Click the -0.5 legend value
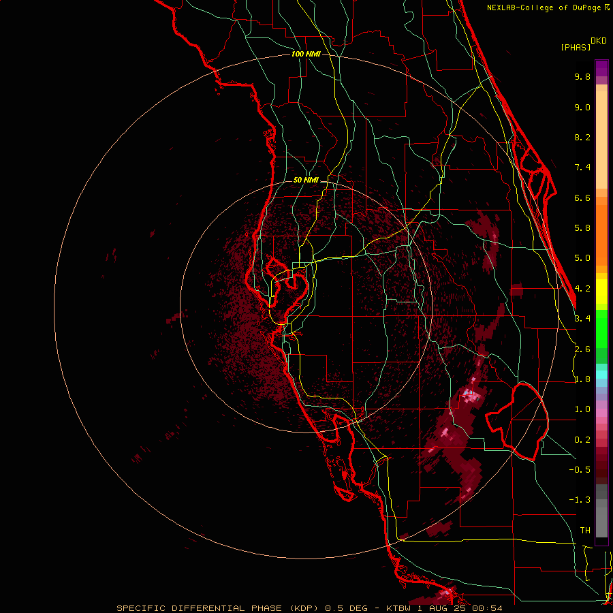The height and width of the screenshot is (613, 613). pyautogui.click(x=580, y=470)
